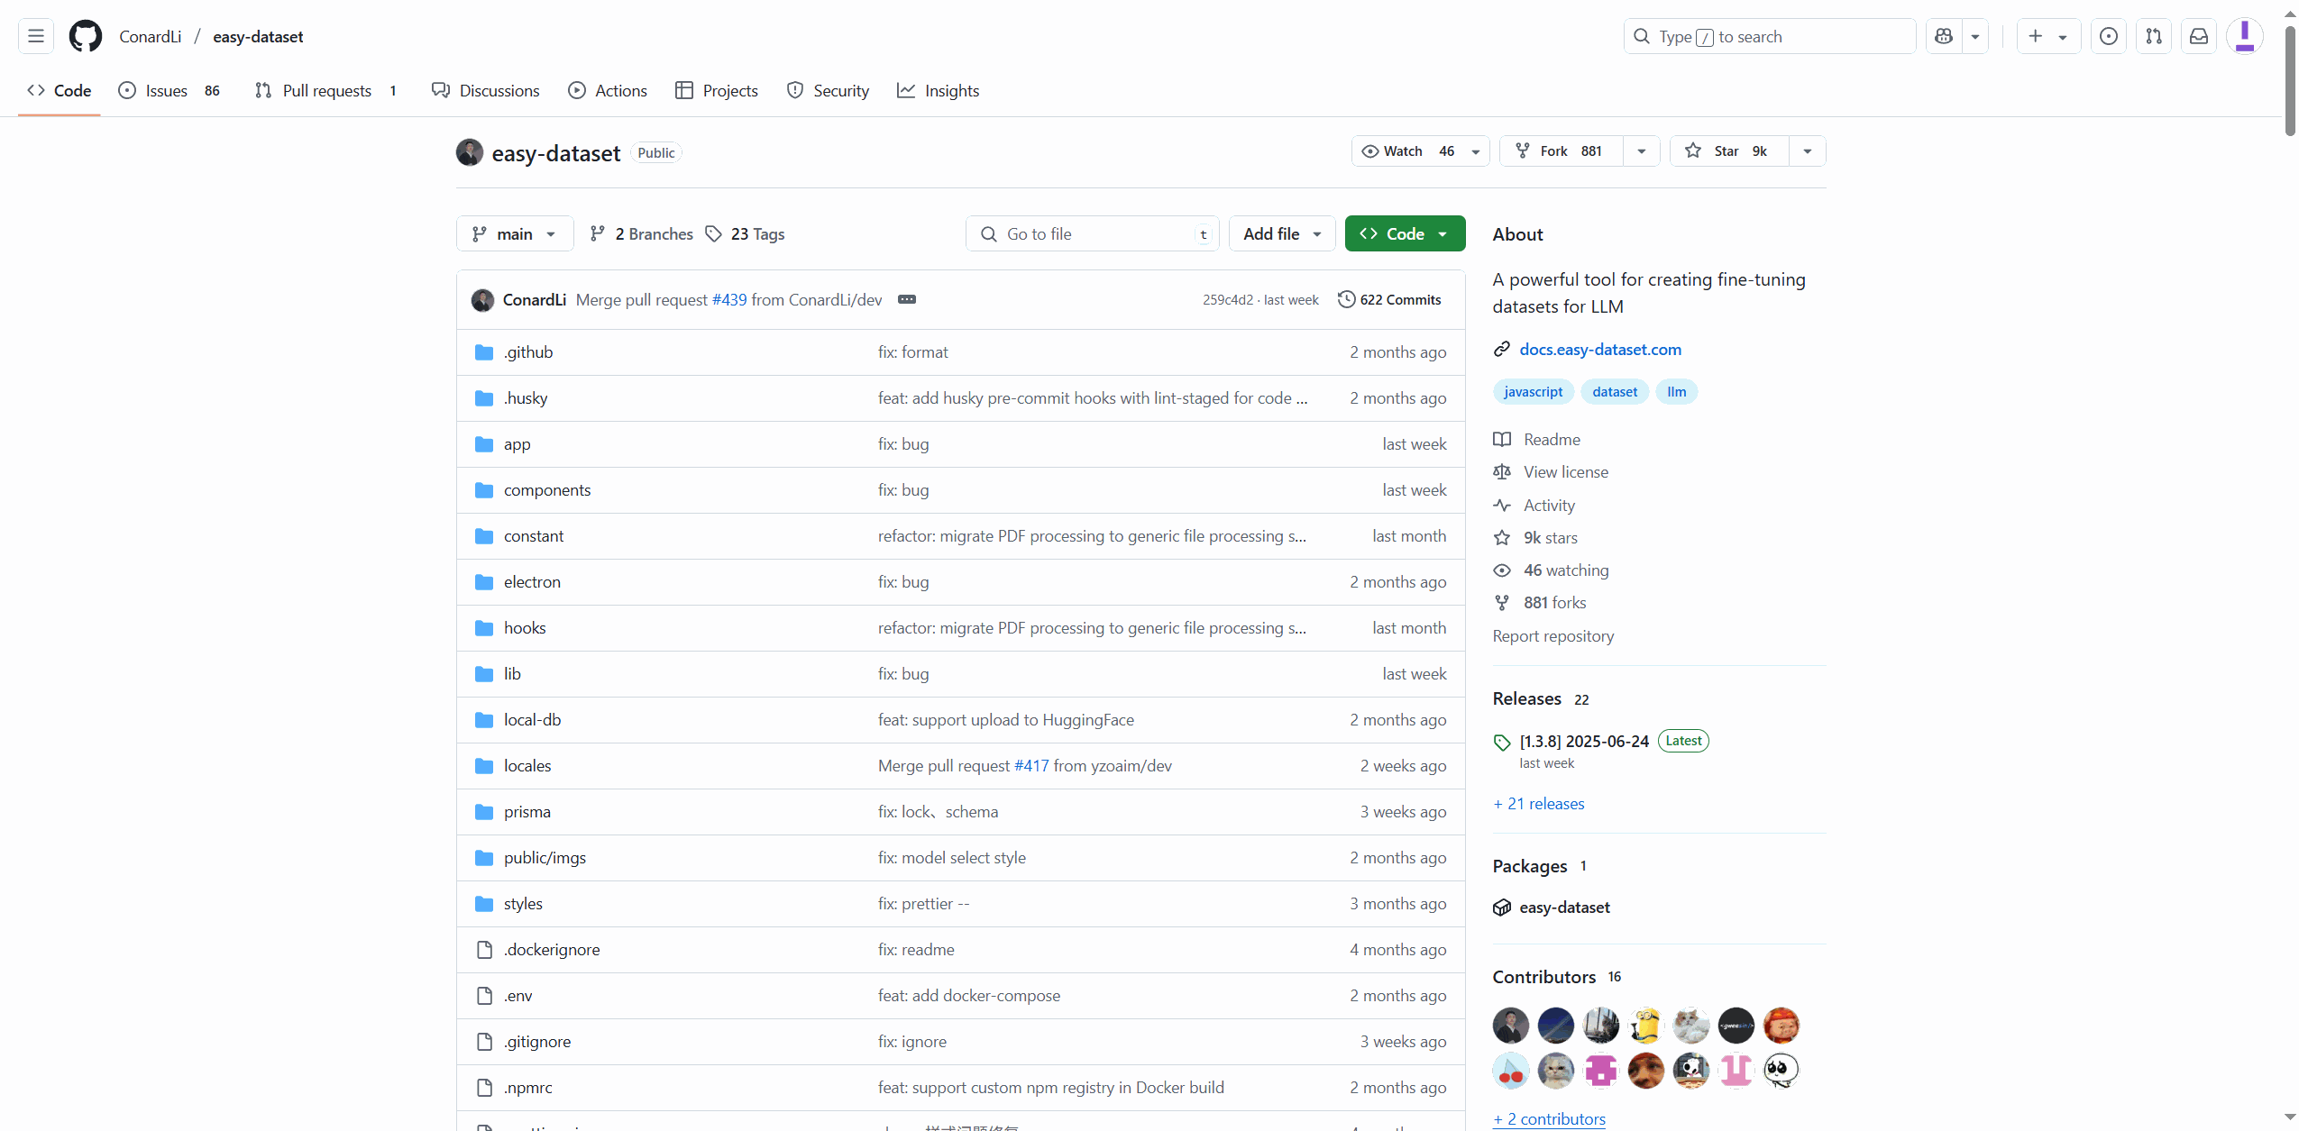The image size is (2299, 1131).
Task: Go to the GitHub home logo
Action: pos(86,36)
